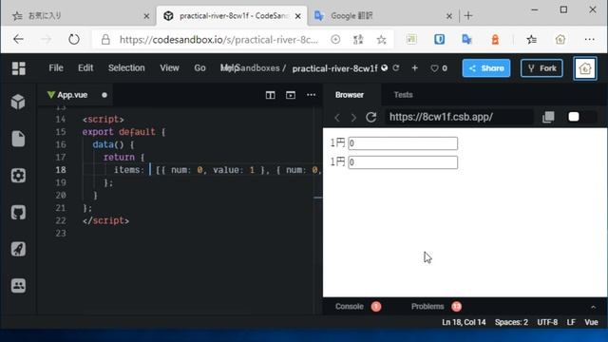
Task: Open the CodeSandbox dashboard grid icon
Action: (18, 68)
